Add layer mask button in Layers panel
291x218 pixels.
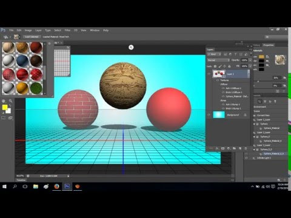click(x=223, y=148)
